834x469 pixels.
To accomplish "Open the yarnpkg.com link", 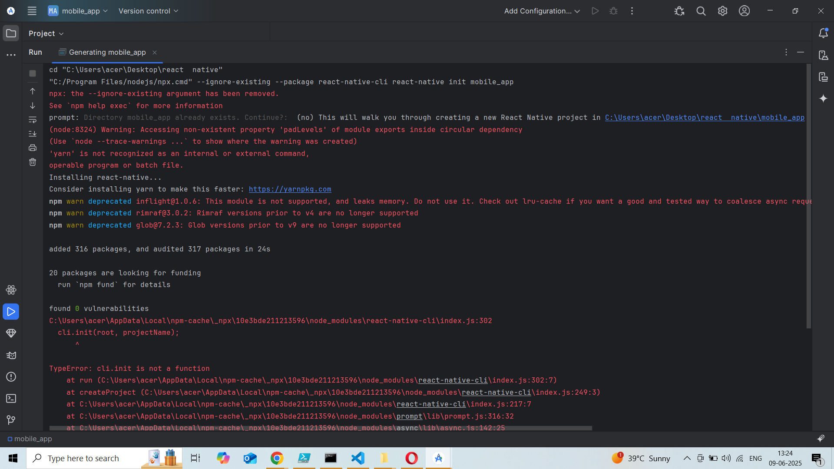I will pyautogui.click(x=290, y=189).
